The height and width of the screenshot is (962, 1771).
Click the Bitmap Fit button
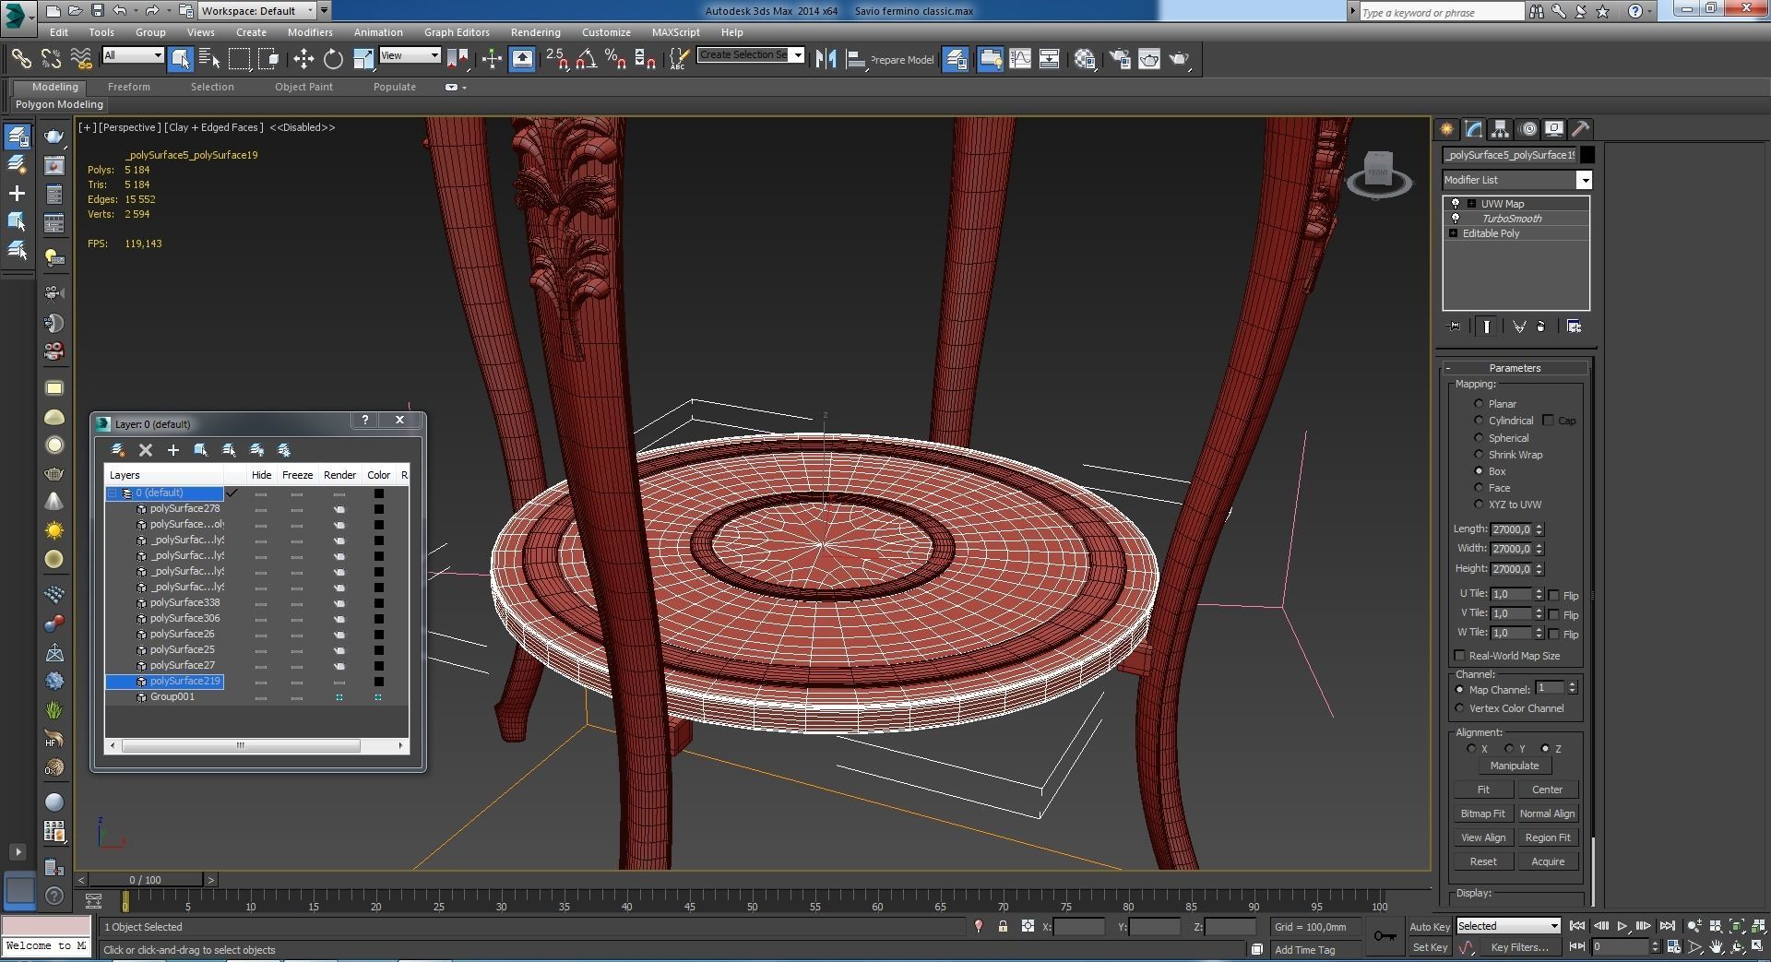pyautogui.click(x=1482, y=814)
